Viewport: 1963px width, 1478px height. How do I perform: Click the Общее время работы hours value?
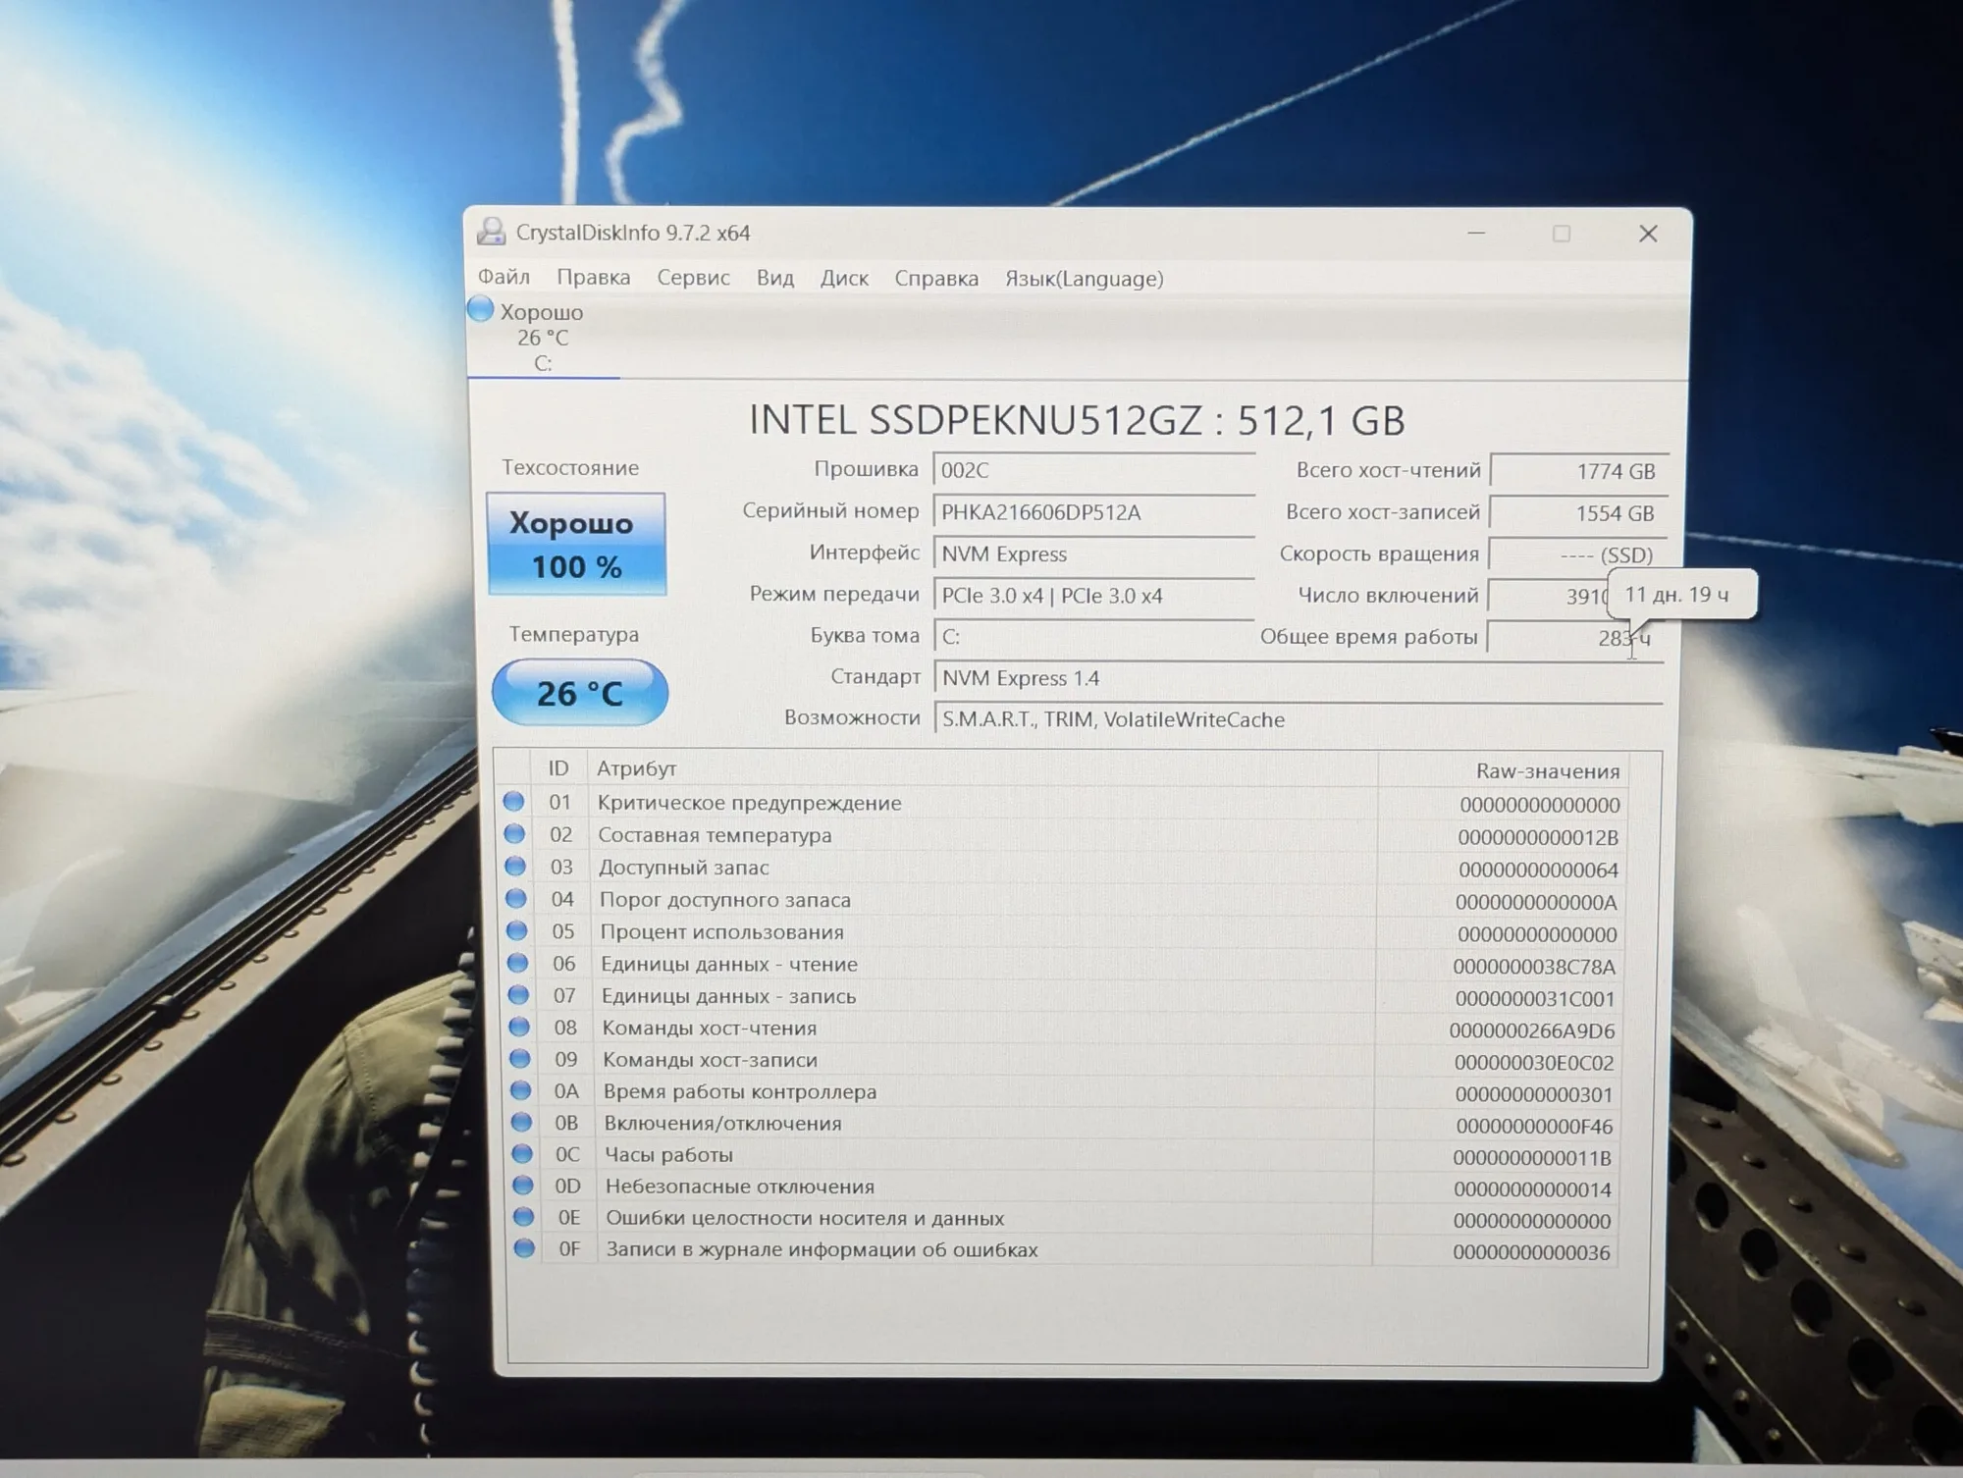click(x=1575, y=638)
